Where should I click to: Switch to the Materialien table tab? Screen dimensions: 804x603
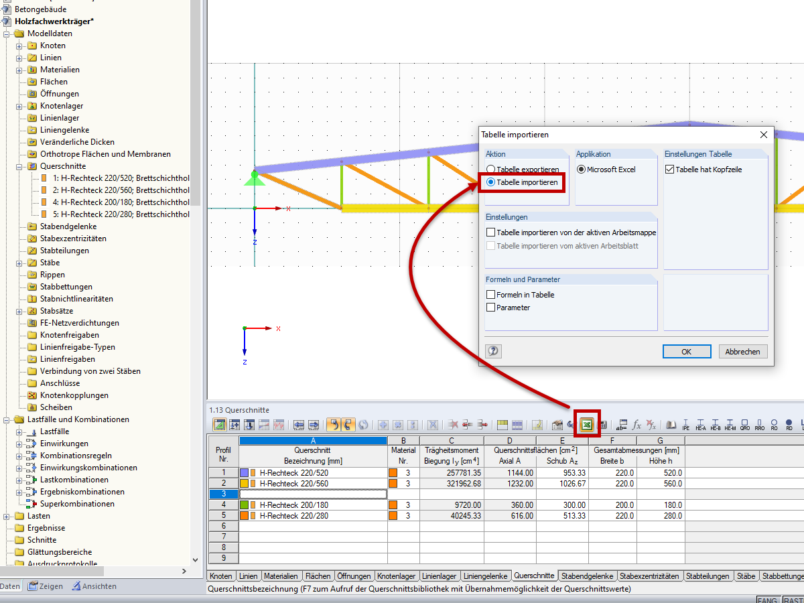[x=281, y=576]
